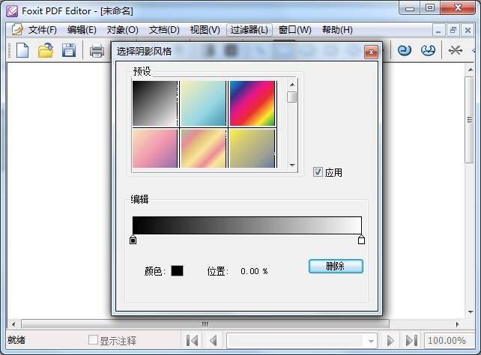Viewport: 481px width, 355px height.
Task: Close the 选择阴影风格 dialog
Action: [371, 52]
